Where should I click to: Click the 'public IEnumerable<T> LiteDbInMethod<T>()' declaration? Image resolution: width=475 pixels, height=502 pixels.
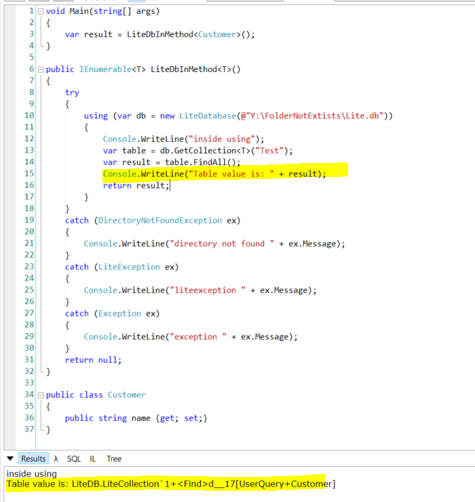(x=143, y=69)
